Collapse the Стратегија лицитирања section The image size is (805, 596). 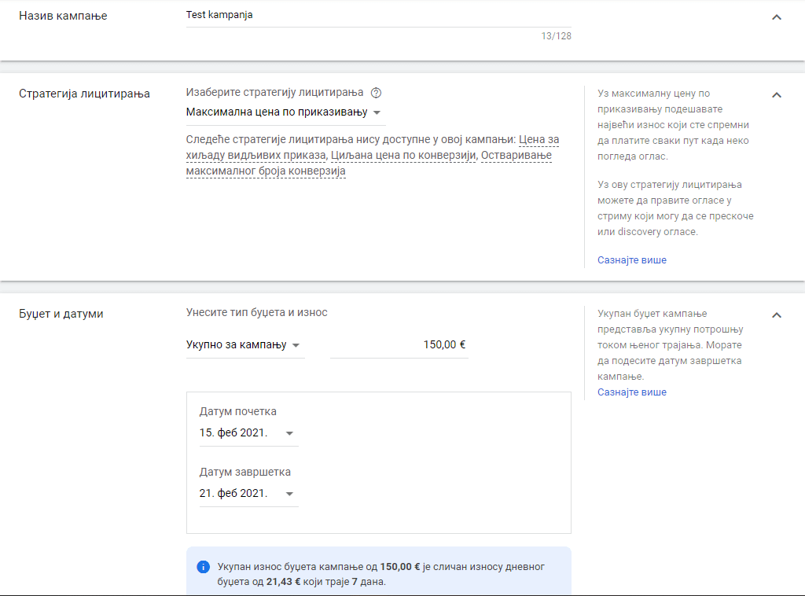pos(776,95)
